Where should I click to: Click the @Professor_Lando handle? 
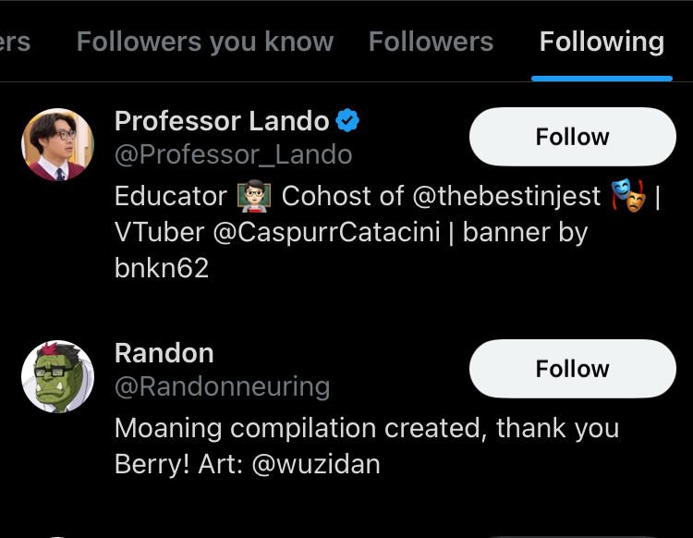tap(233, 154)
